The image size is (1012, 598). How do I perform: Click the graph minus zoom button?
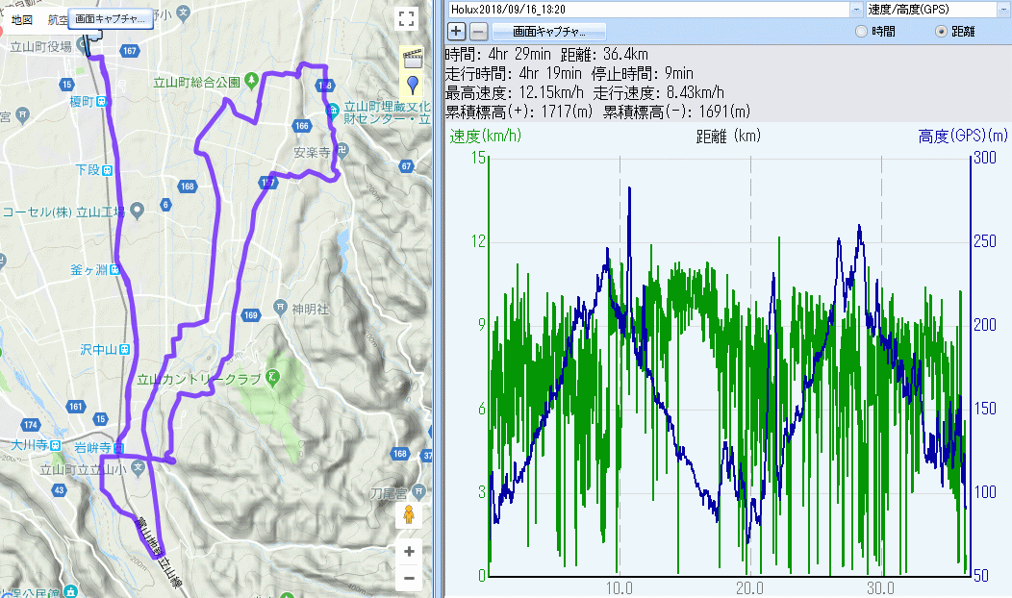point(478,31)
